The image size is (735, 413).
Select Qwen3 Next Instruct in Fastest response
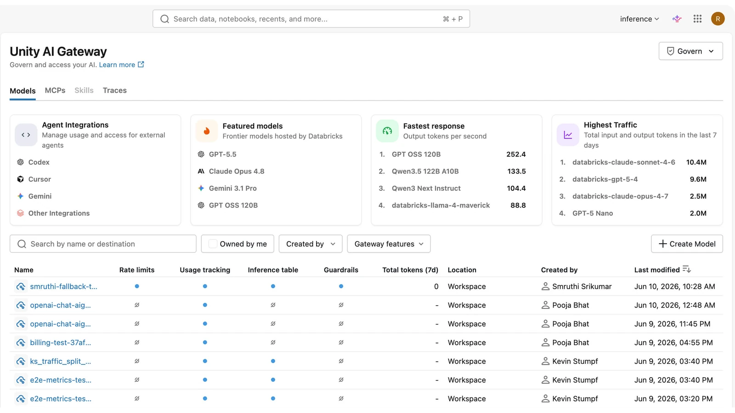[426, 189]
